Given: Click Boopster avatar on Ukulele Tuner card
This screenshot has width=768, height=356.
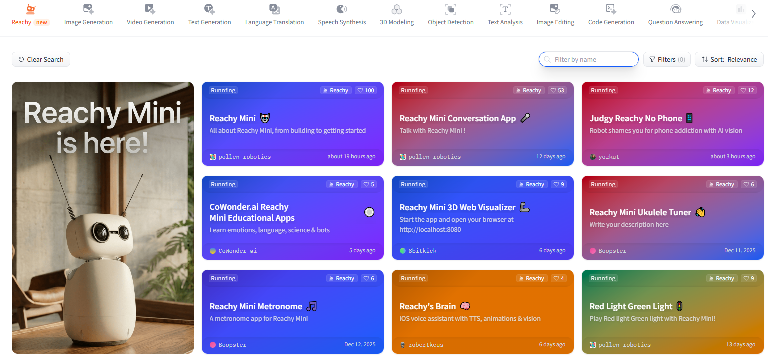Looking at the screenshot, I should coord(593,251).
